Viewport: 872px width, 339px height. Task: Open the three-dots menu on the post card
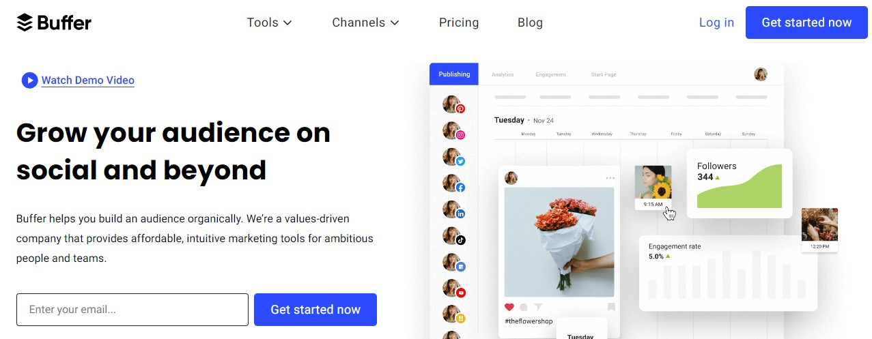coord(610,179)
